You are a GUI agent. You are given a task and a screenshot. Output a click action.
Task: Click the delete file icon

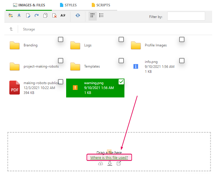click(54, 16)
